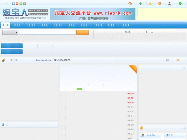Open the PR query button

pyautogui.click(x=175, y=135)
